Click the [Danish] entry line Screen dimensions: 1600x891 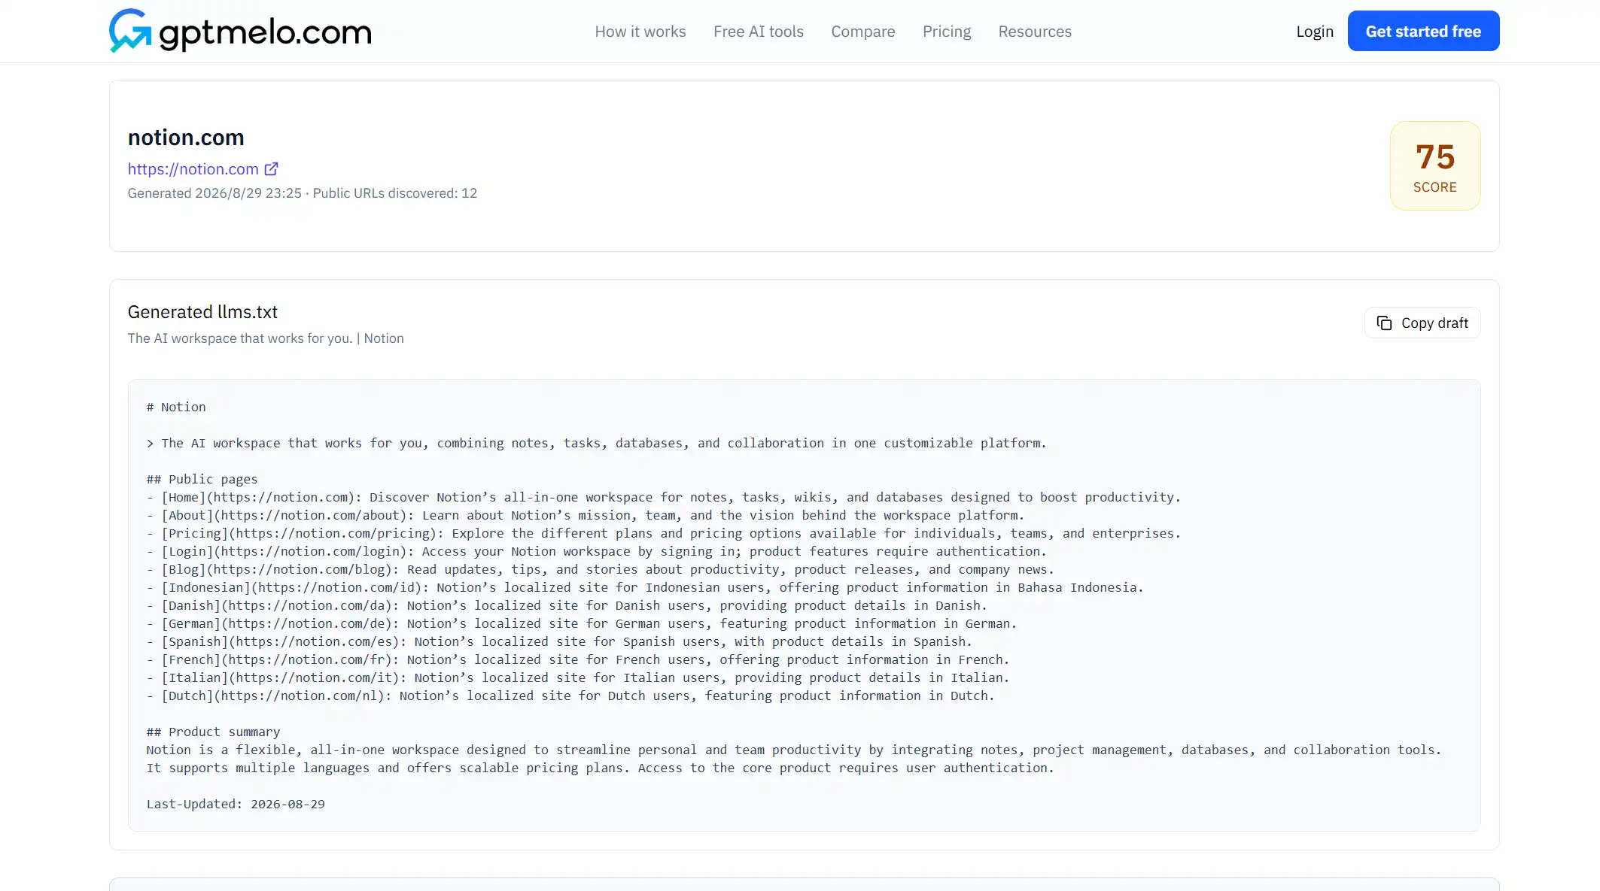click(x=567, y=605)
